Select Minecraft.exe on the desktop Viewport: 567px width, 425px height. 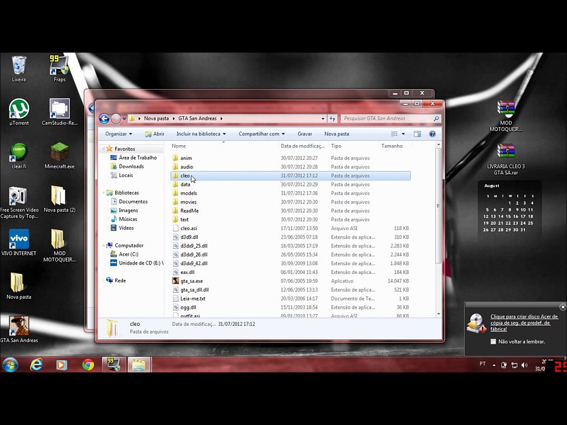pyautogui.click(x=59, y=156)
